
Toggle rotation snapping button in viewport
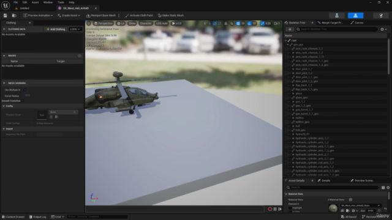pos(249,23)
